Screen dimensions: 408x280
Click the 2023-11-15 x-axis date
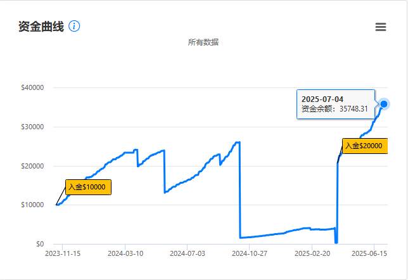tap(63, 253)
